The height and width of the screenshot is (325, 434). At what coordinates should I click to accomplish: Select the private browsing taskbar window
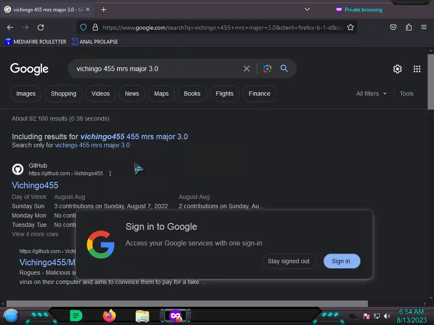point(175,316)
